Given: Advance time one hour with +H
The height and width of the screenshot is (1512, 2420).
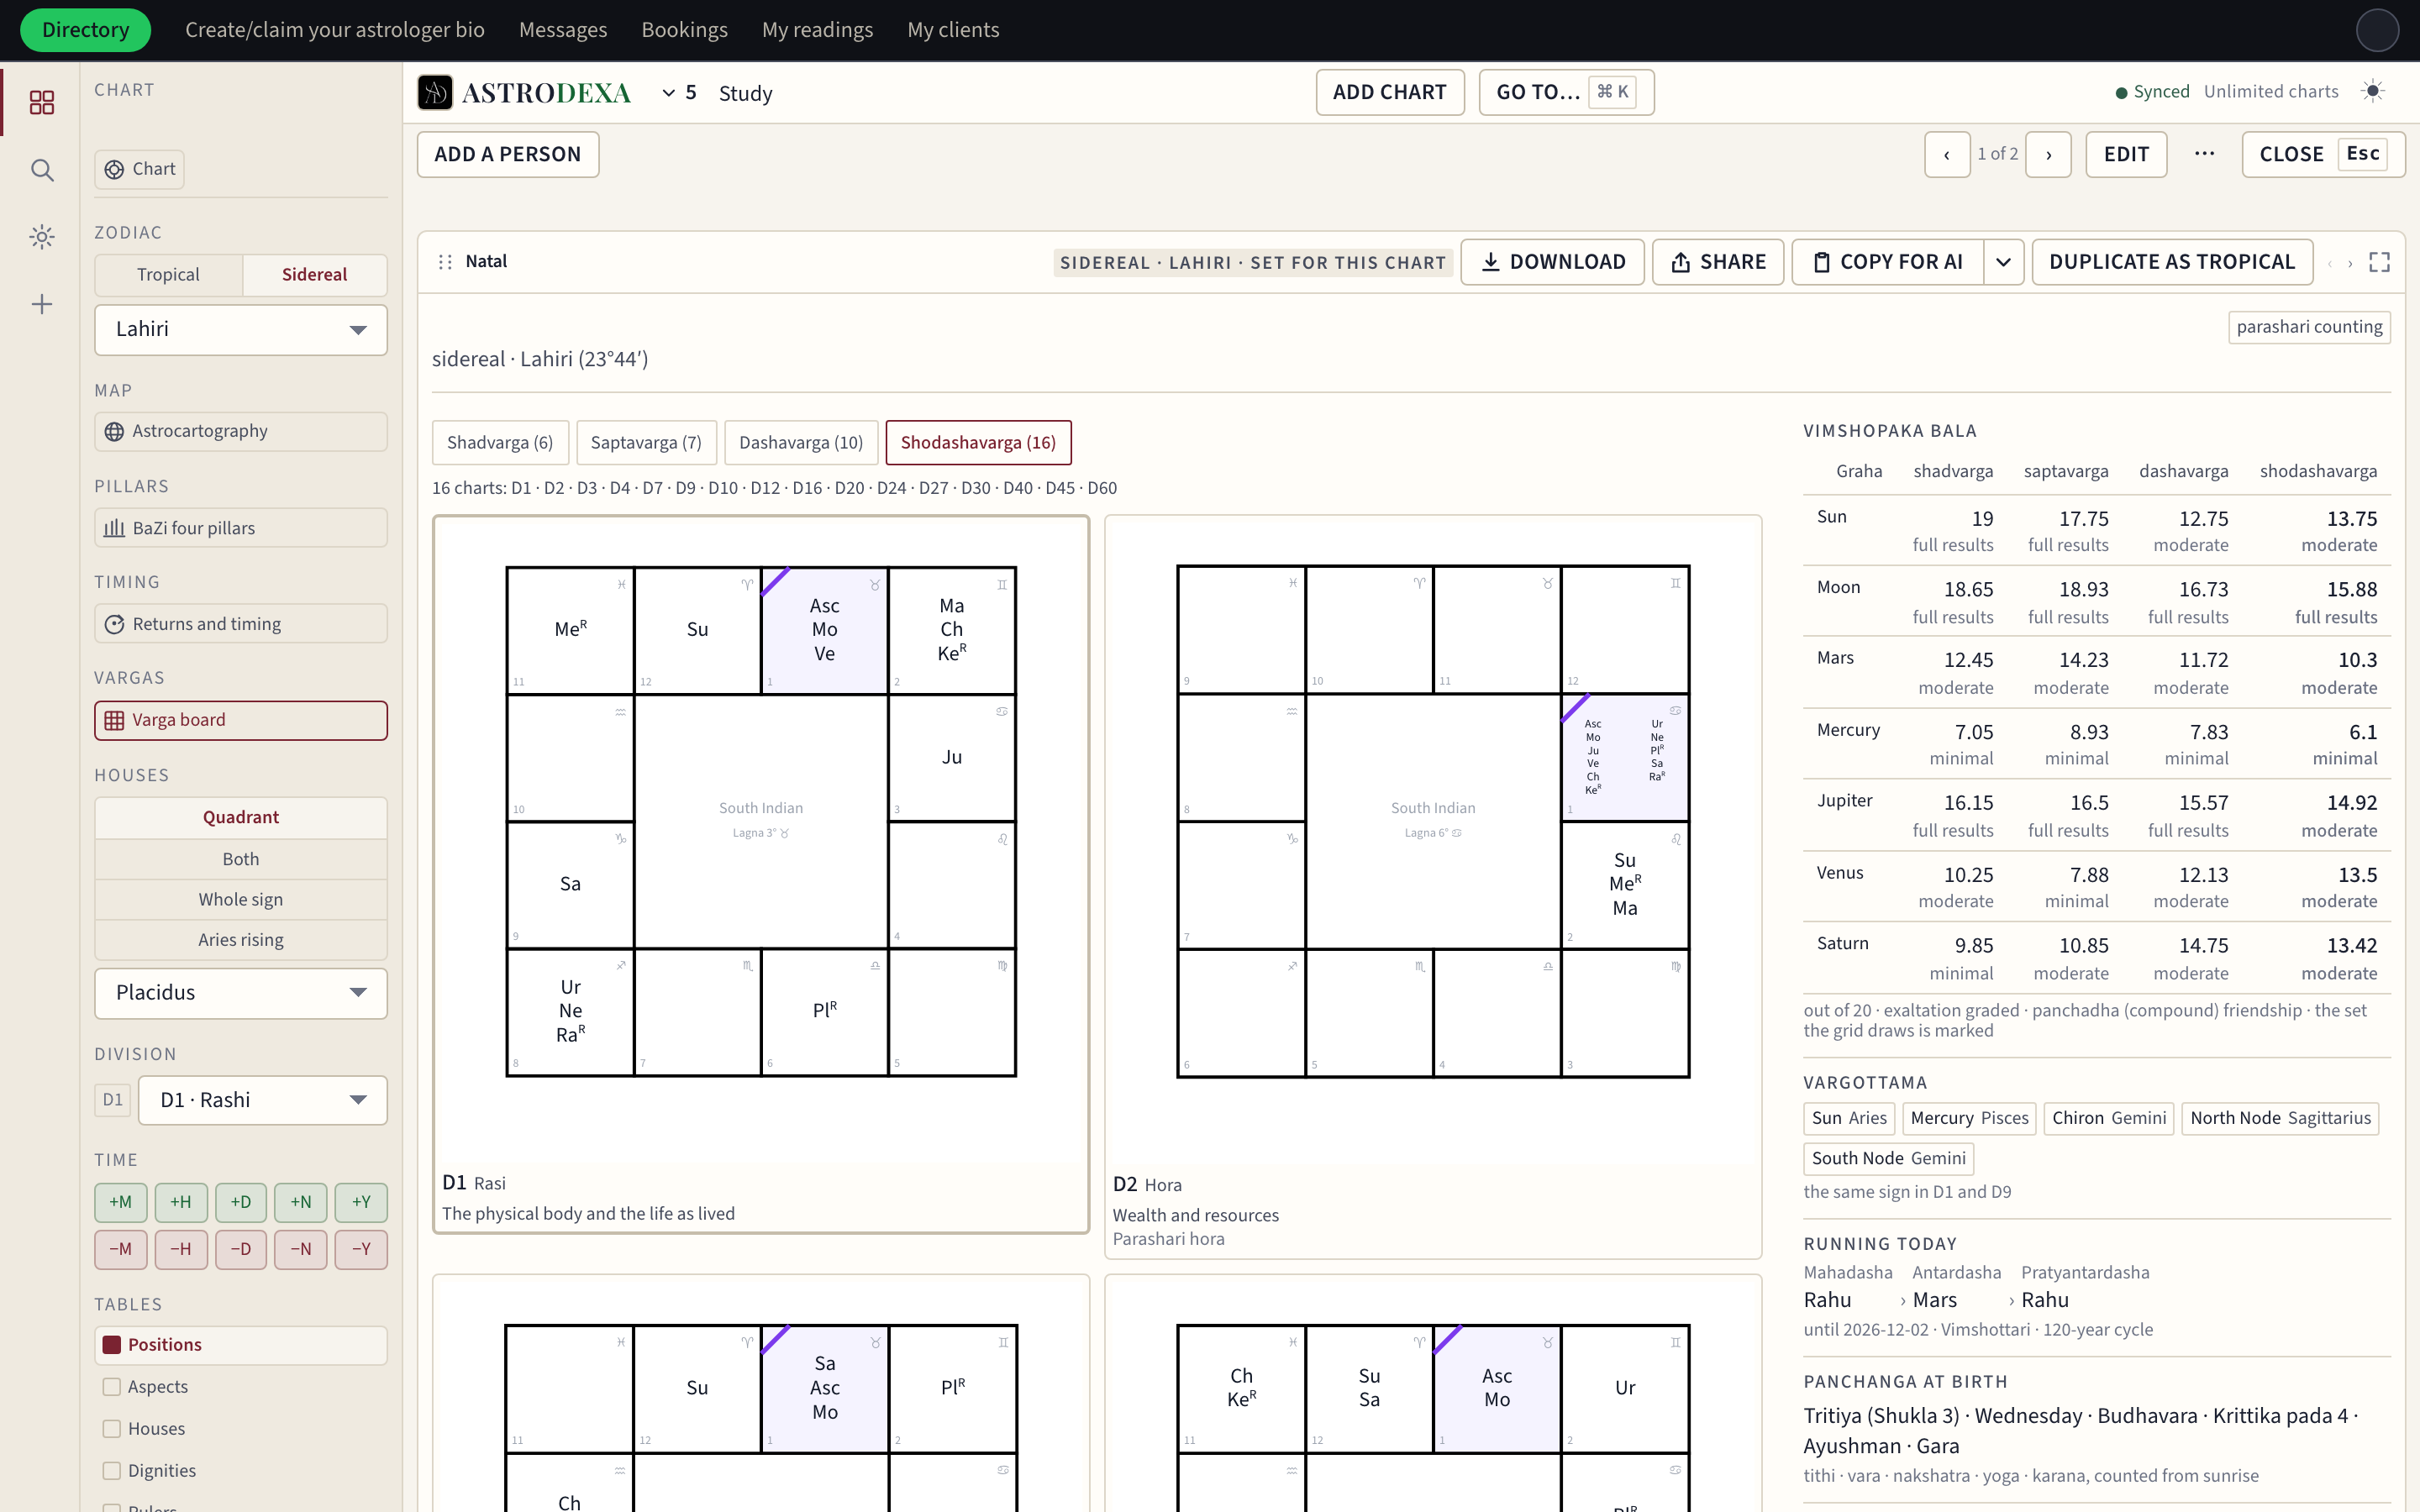Looking at the screenshot, I should tap(181, 1202).
